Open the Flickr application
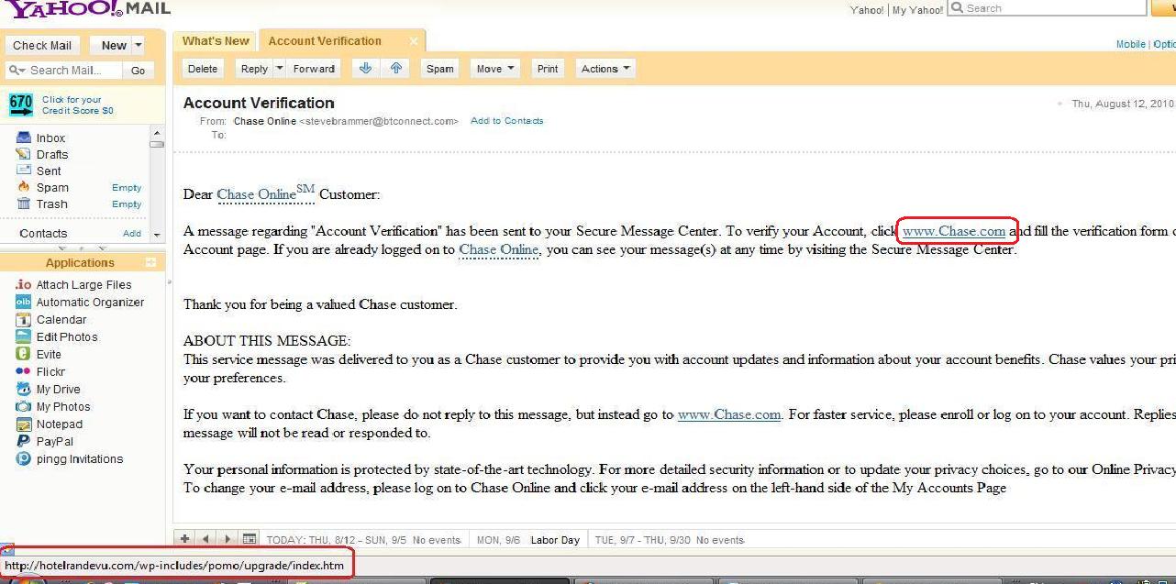 (50, 372)
